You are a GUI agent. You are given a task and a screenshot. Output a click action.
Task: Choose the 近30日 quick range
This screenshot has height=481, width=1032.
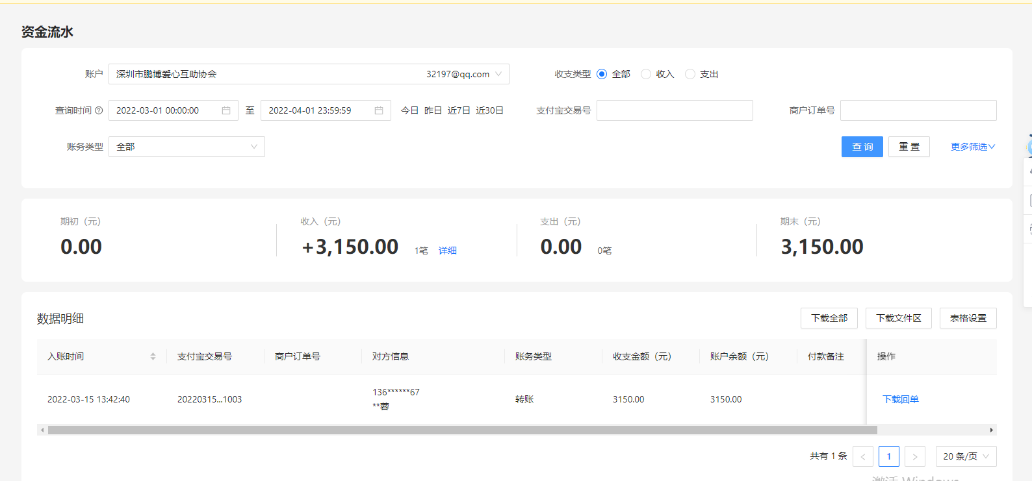click(489, 110)
